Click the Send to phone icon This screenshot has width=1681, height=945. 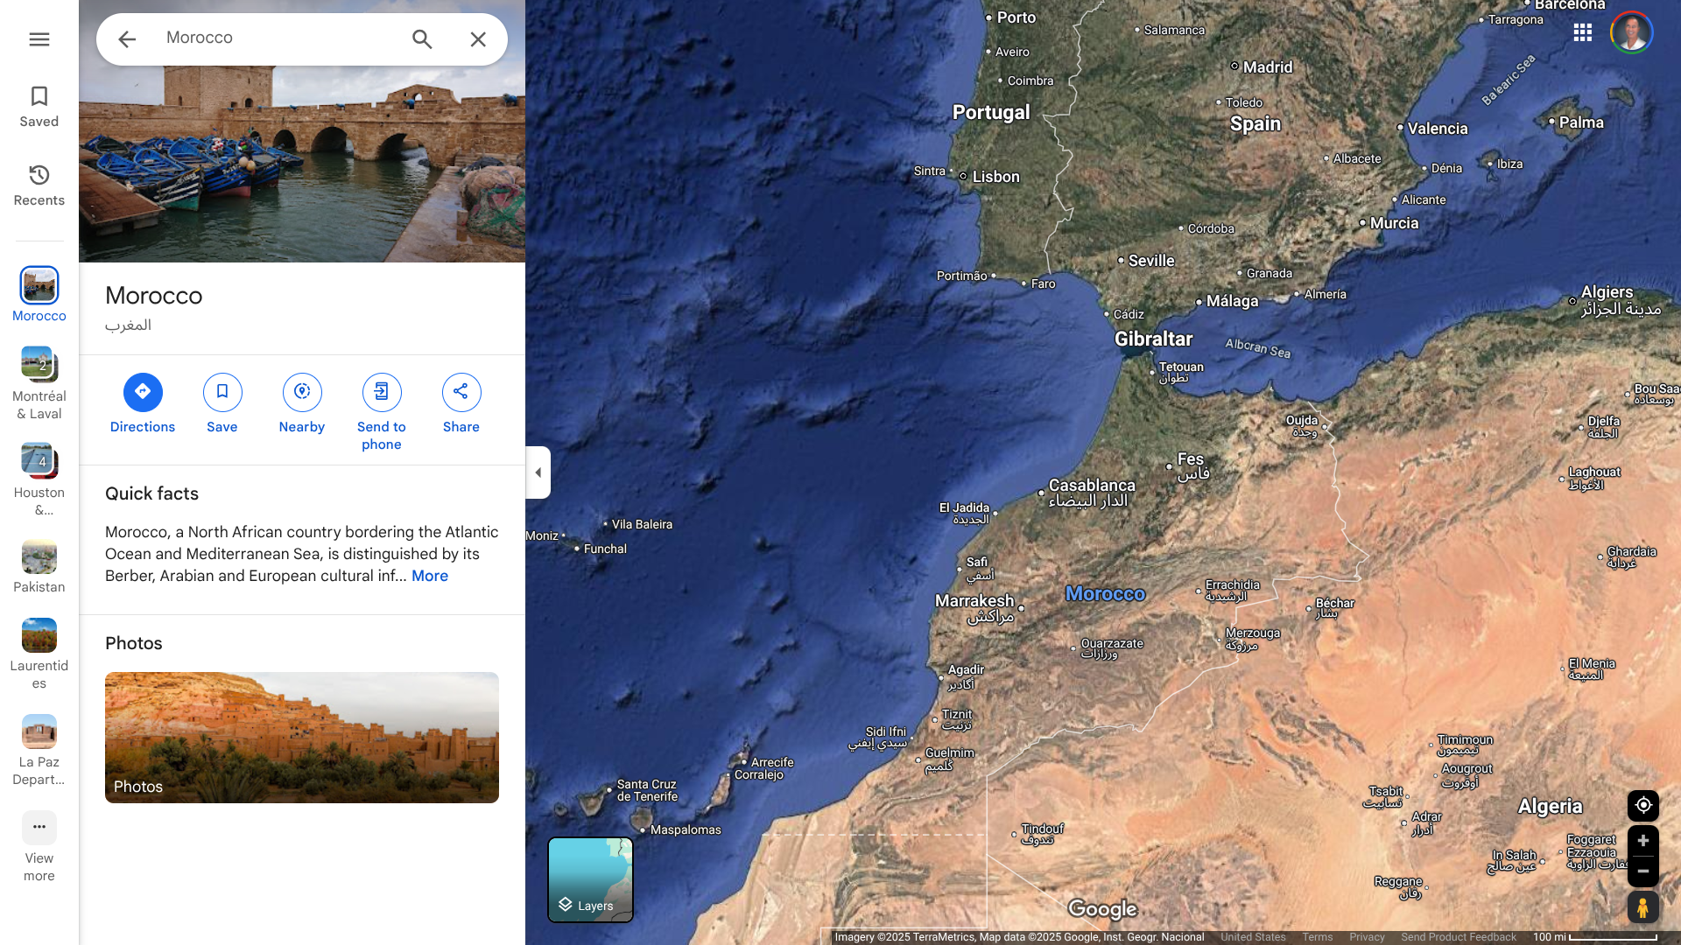tap(382, 392)
